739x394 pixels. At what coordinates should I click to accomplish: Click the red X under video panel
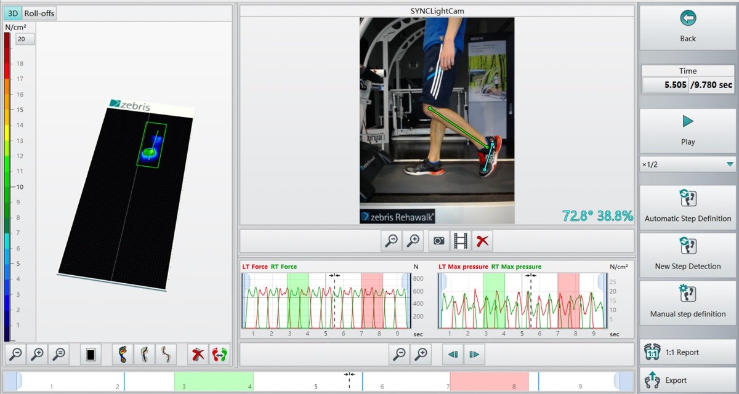483,241
